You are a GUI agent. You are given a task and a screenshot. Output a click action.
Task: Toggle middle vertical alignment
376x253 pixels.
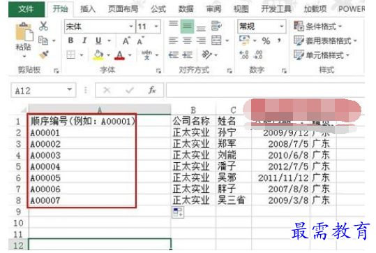pyautogui.click(x=187, y=26)
